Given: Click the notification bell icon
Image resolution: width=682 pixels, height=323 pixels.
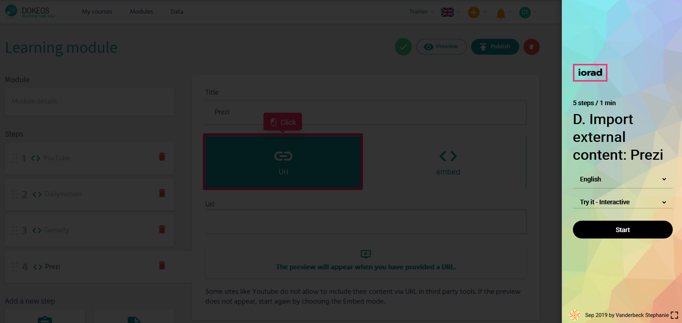Looking at the screenshot, I should [501, 14].
